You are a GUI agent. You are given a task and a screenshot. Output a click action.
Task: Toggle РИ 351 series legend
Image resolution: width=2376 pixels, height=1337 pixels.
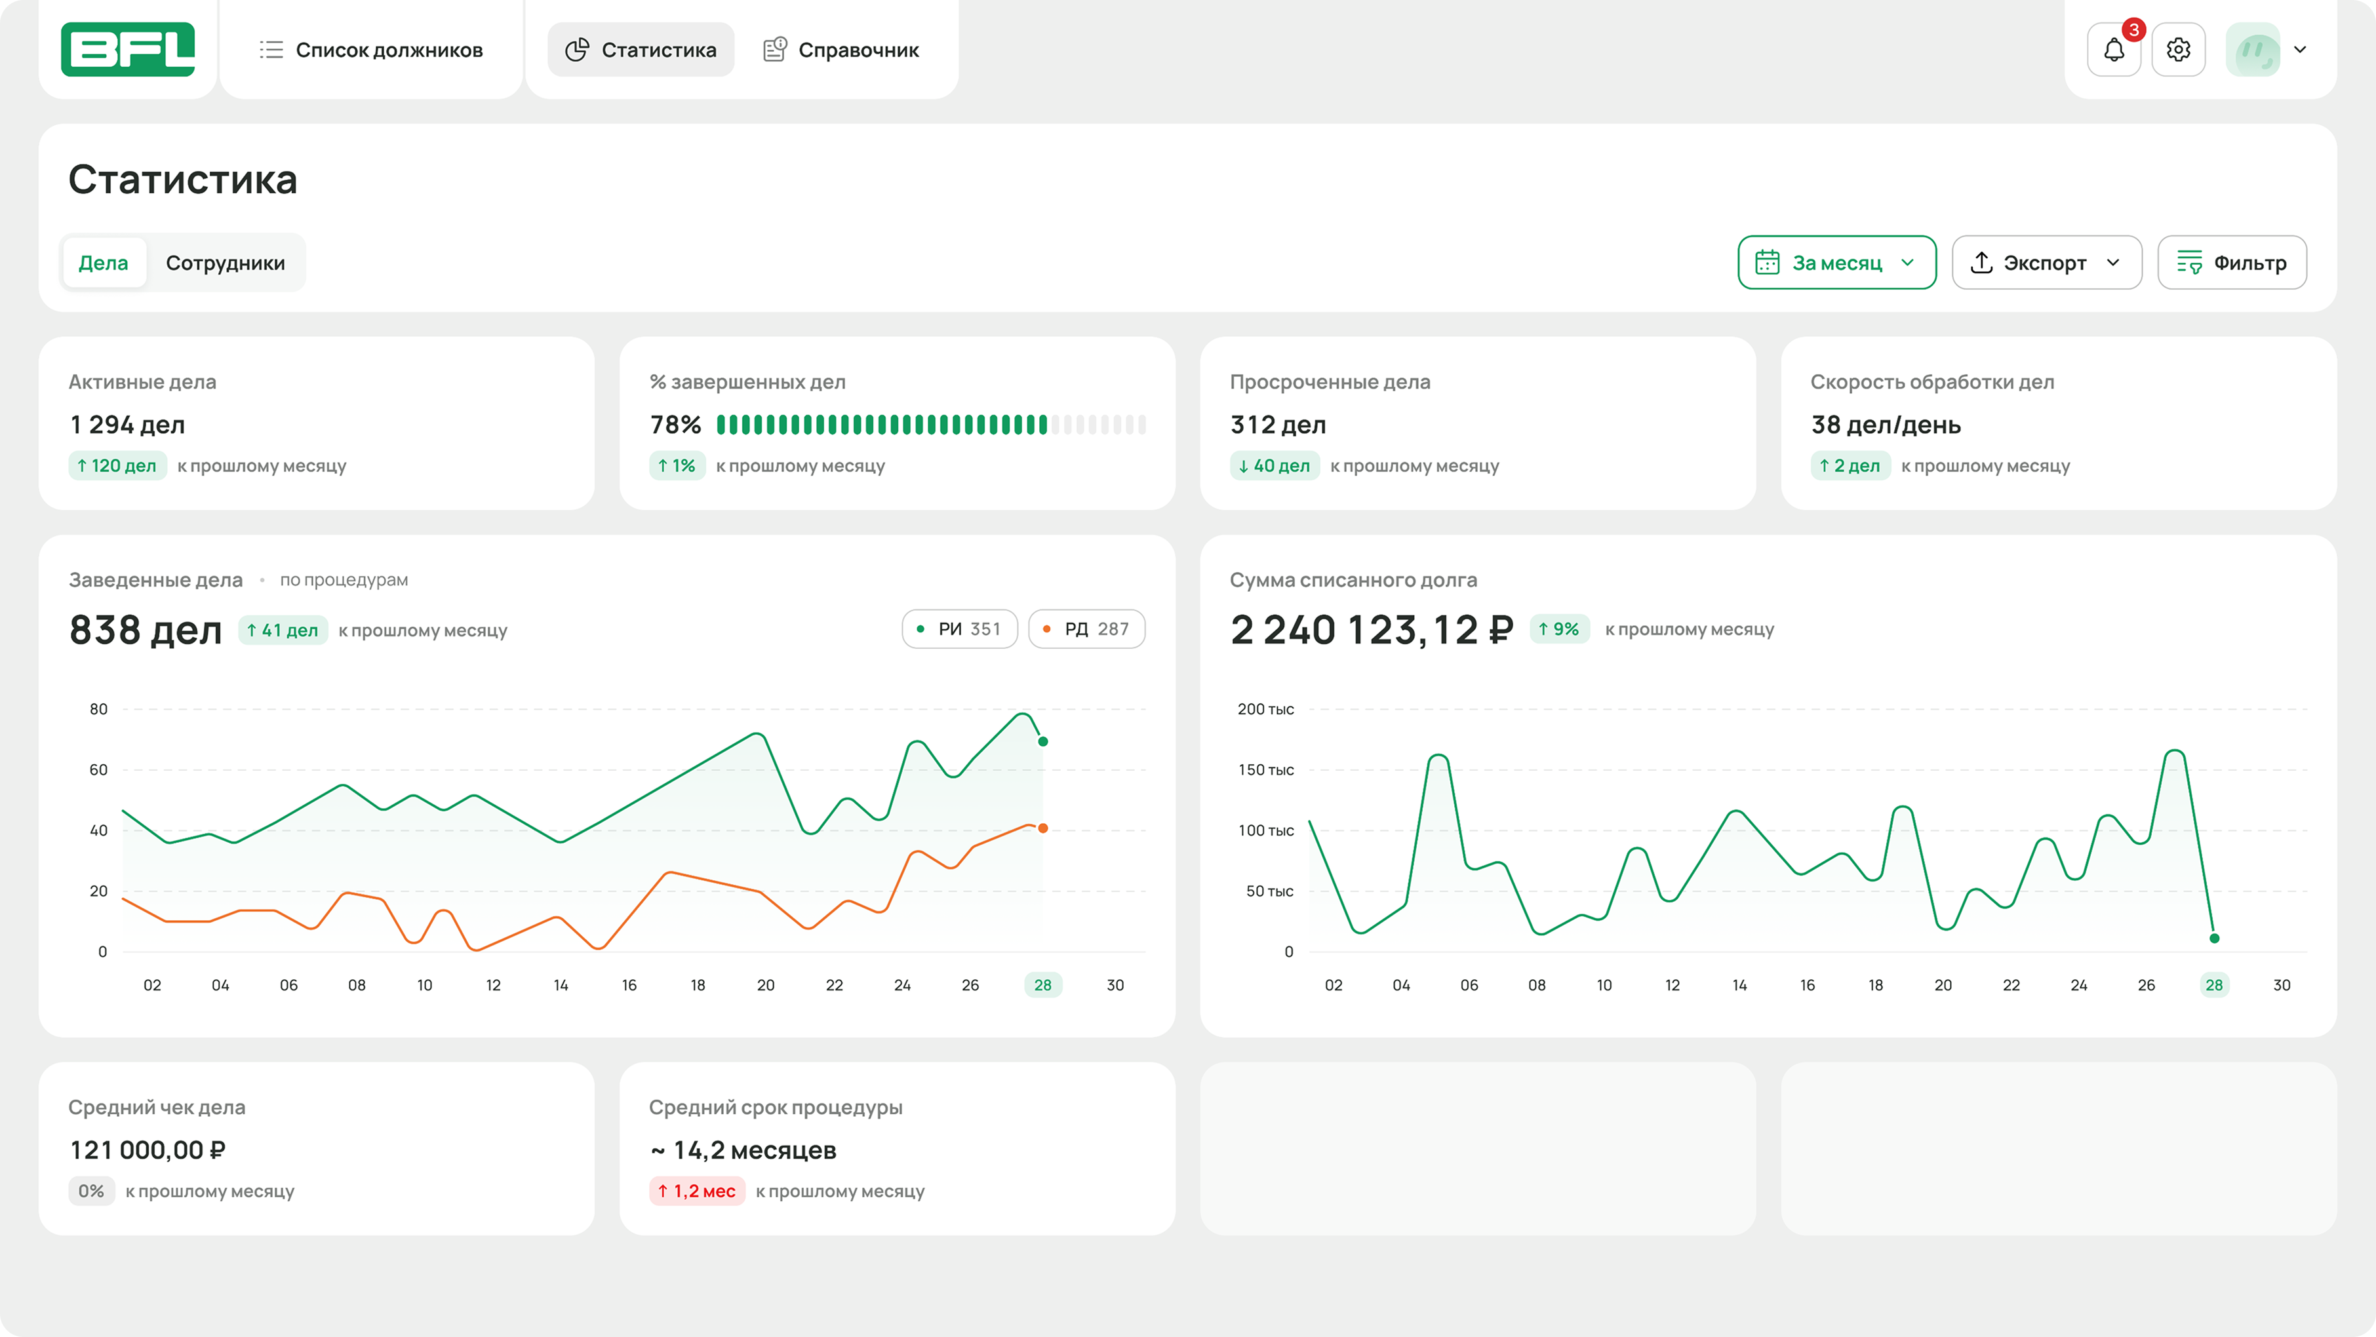959,629
